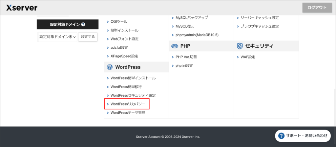The height and width of the screenshot is (147, 336).
Task: Click question mark icon in support button
Action: pos(281,136)
